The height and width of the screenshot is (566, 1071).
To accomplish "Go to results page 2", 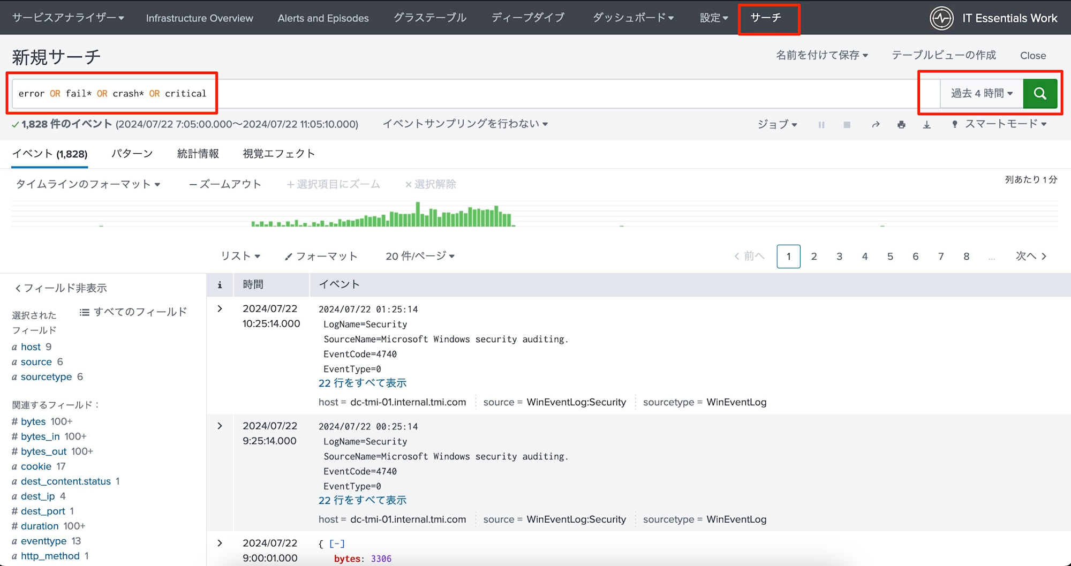I will [814, 256].
